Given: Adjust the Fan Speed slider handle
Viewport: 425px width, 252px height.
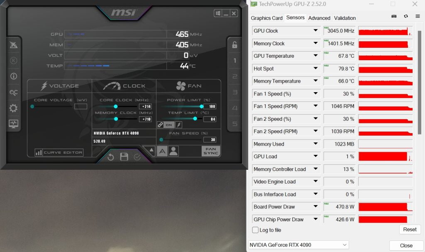Looking at the screenshot, I should pos(161,139).
